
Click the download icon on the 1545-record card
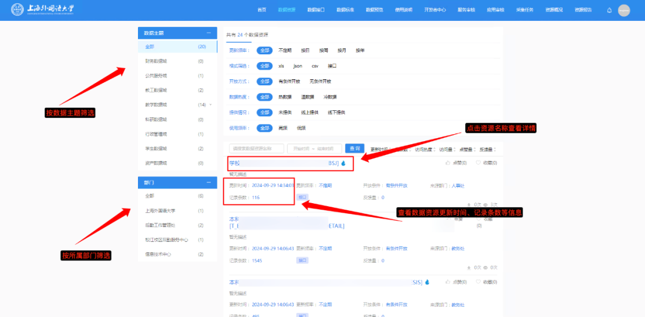[x=469, y=268]
